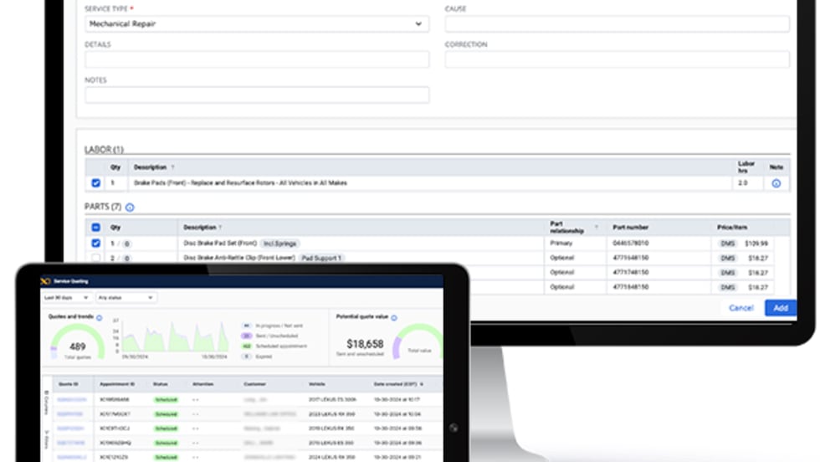Screen dimensions: 820x462
Task: Click the Cancel link
Action: (x=741, y=308)
